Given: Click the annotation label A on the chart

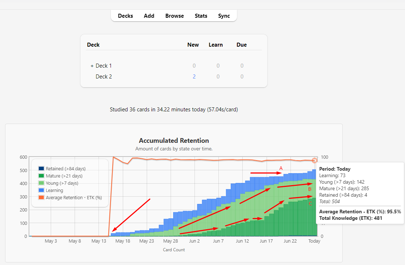Looking at the screenshot, I should (281, 168).
